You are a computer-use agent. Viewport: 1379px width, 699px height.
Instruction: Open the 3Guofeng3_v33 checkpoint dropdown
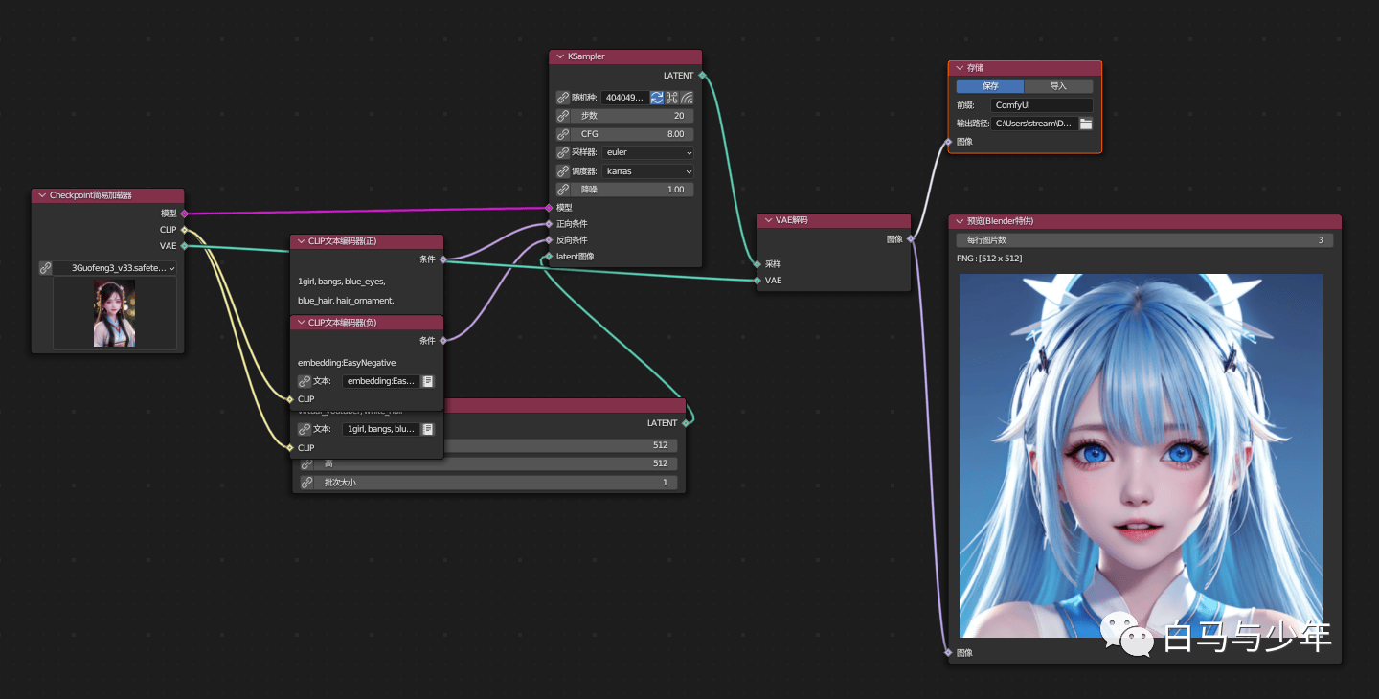115,268
